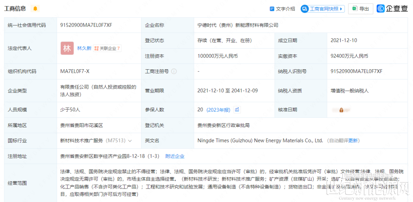Click the VIP lock icon for 核准日期
Viewport: 413px width, 202px height.
pyautogui.click(x=341, y=110)
